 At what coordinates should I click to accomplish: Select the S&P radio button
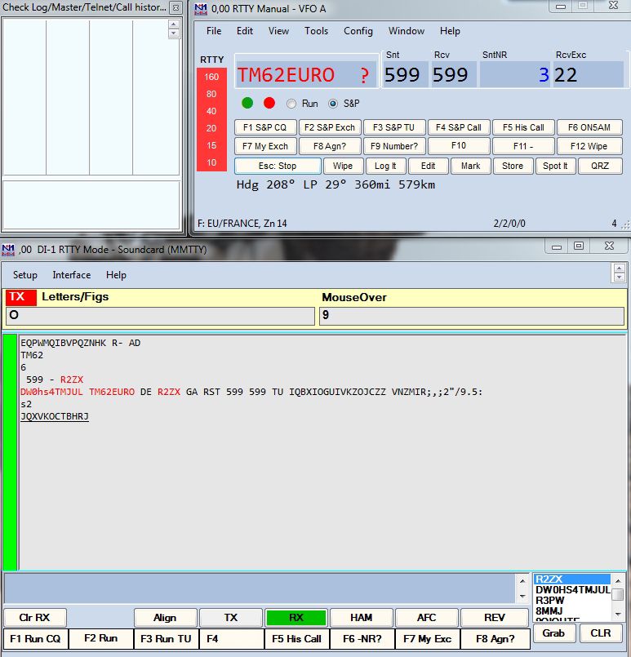[333, 104]
